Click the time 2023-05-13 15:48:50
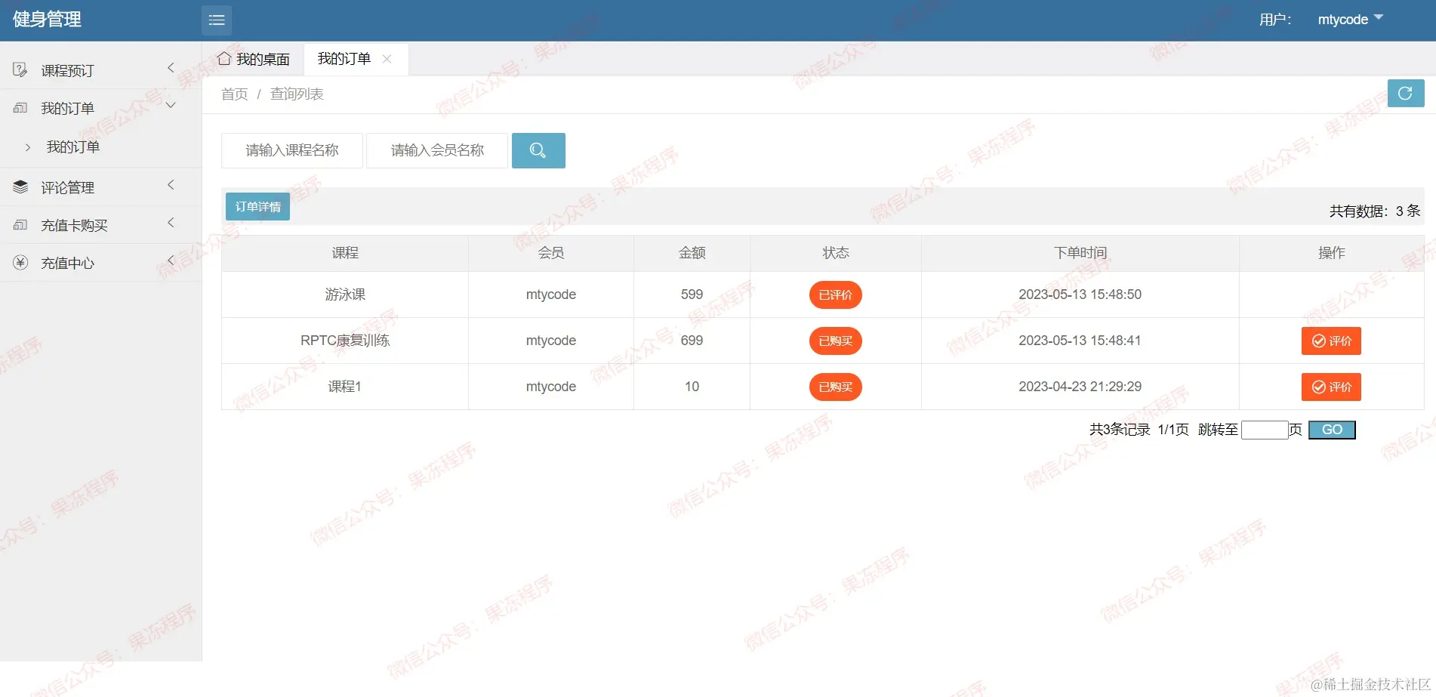Image resolution: width=1436 pixels, height=697 pixels. point(1080,295)
